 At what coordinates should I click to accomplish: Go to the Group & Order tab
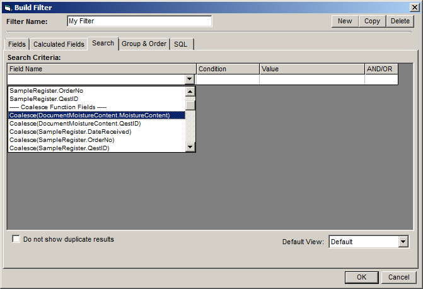click(x=144, y=44)
